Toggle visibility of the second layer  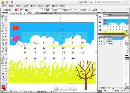[99, 41]
